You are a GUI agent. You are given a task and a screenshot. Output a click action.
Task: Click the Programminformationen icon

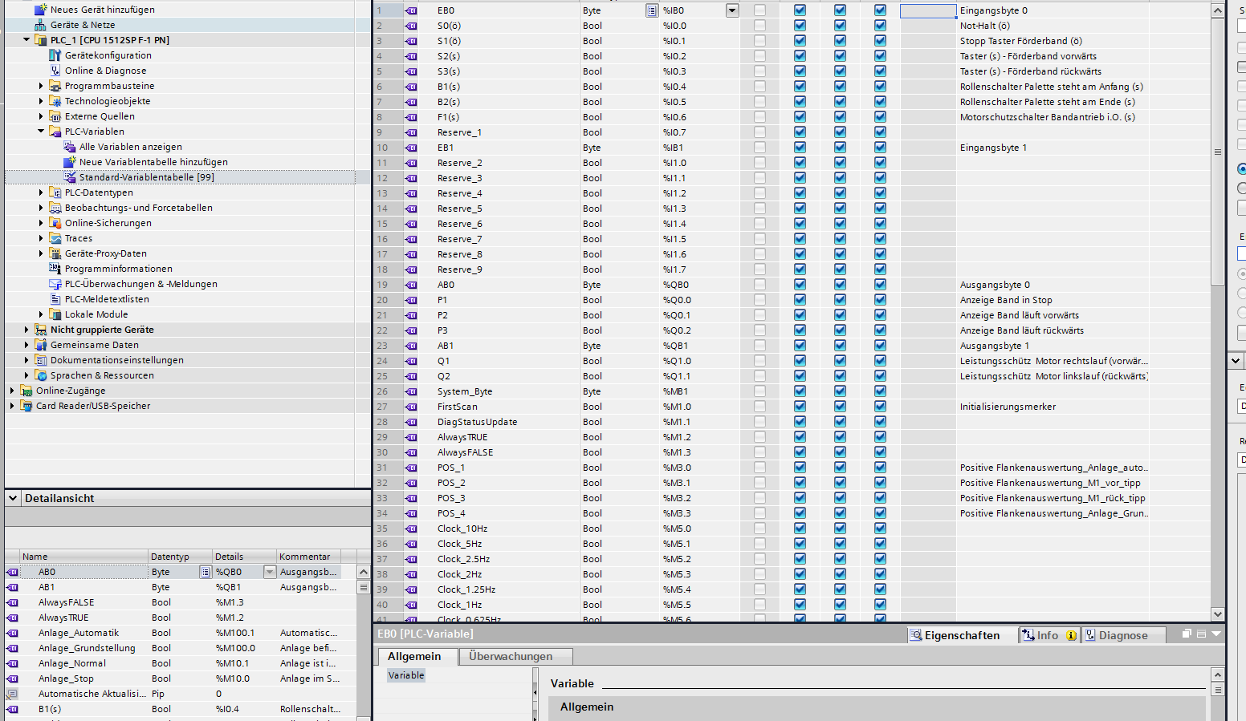[55, 269]
